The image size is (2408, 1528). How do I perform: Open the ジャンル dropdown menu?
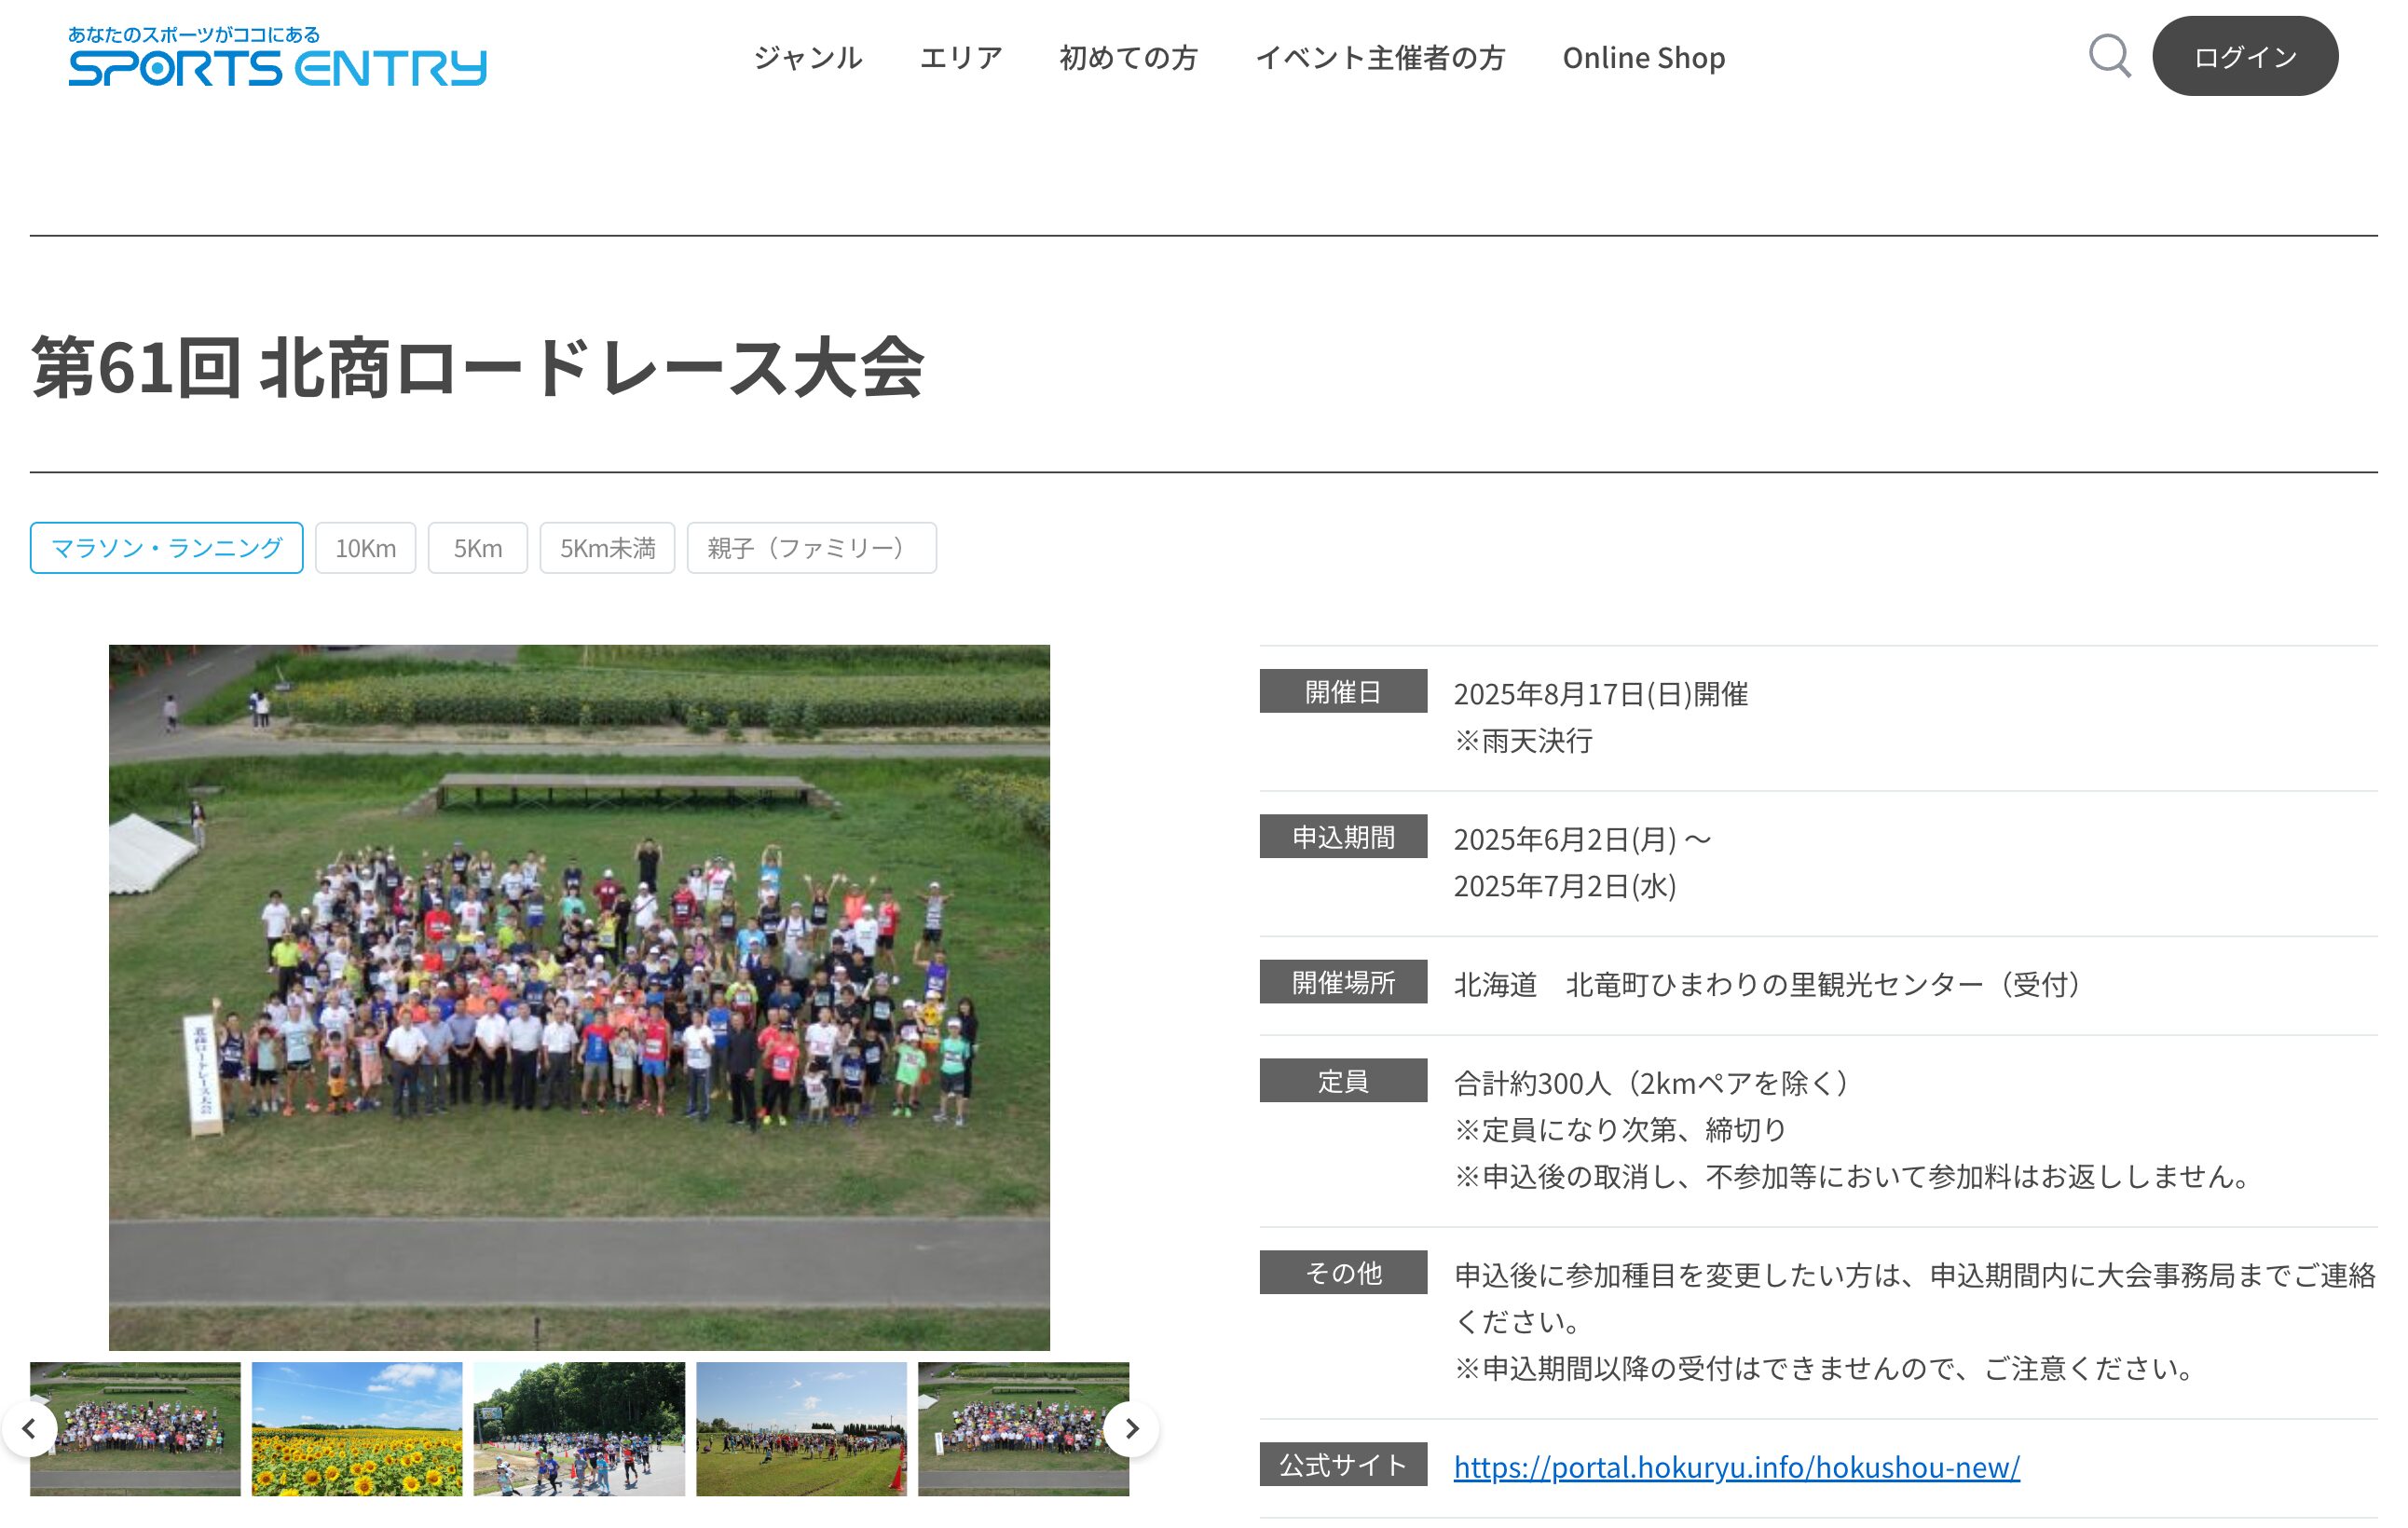(x=808, y=57)
